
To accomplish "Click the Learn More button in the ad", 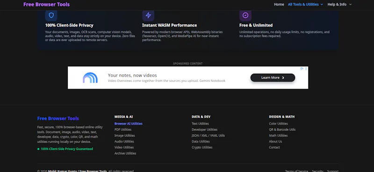I will [x=273, y=78].
